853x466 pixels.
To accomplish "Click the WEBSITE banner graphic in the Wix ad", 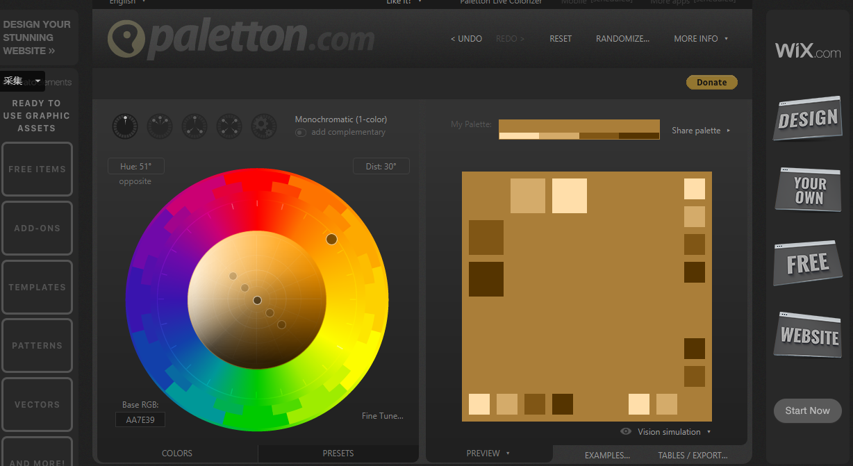I will pyautogui.click(x=808, y=335).
